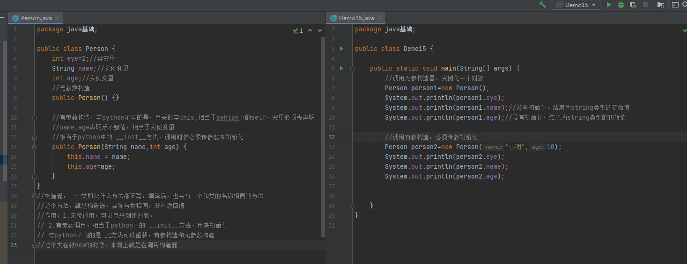Click the Demo15.java class file icon on tab
The height and width of the screenshot is (264, 687).
(333, 18)
